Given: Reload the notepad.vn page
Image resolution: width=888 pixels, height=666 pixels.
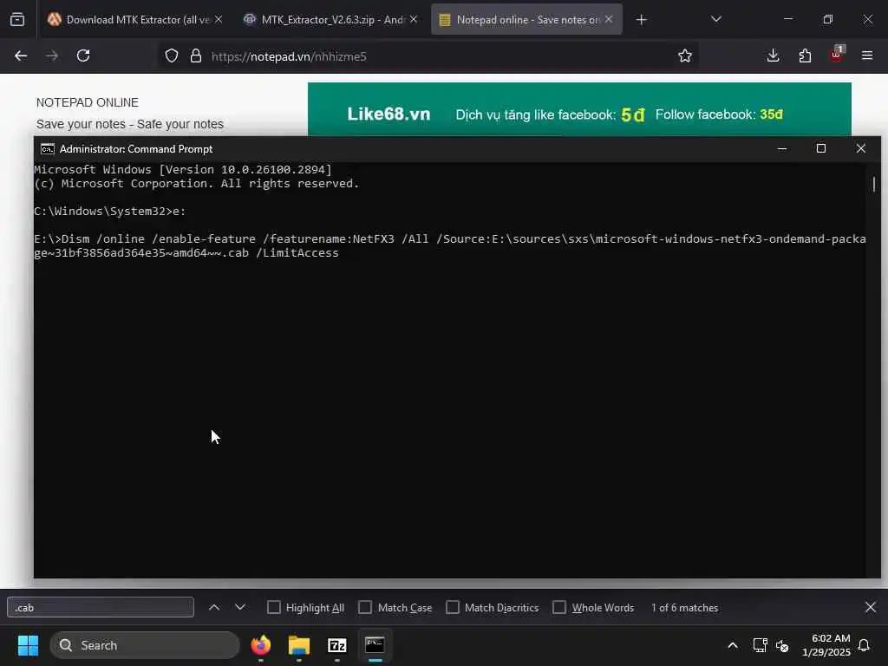Looking at the screenshot, I should click(83, 55).
